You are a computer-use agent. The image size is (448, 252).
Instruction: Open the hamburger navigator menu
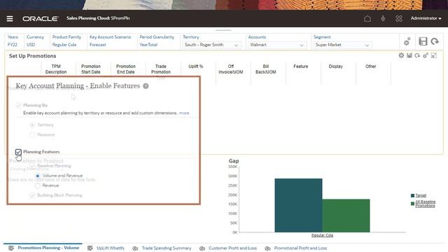[x=10, y=19]
